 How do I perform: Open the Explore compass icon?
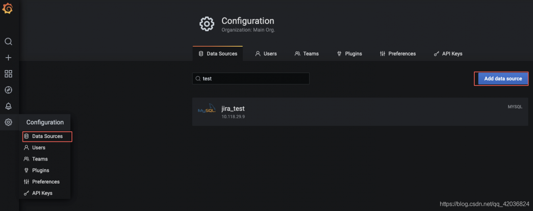click(x=8, y=90)
